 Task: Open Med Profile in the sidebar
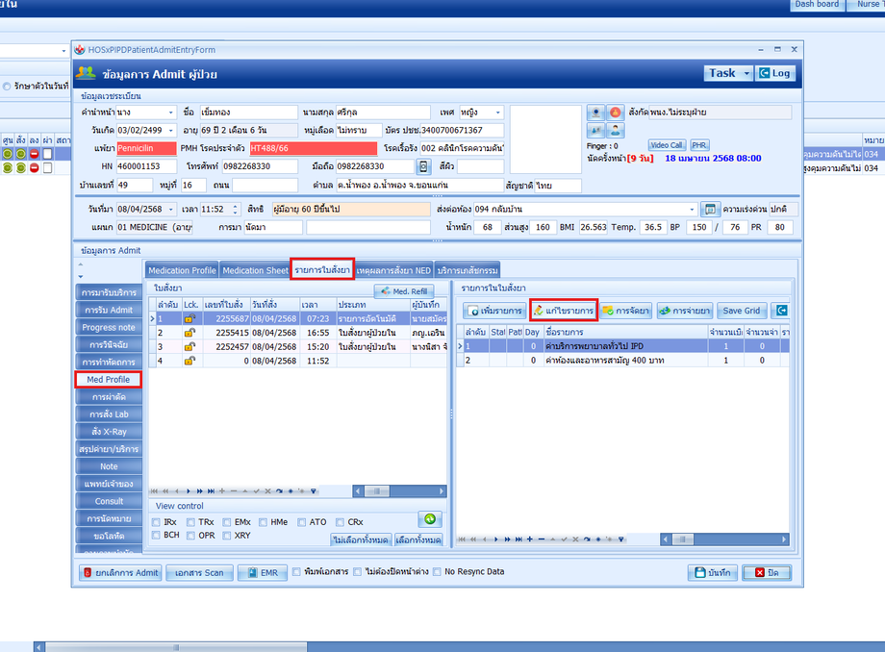109,380
